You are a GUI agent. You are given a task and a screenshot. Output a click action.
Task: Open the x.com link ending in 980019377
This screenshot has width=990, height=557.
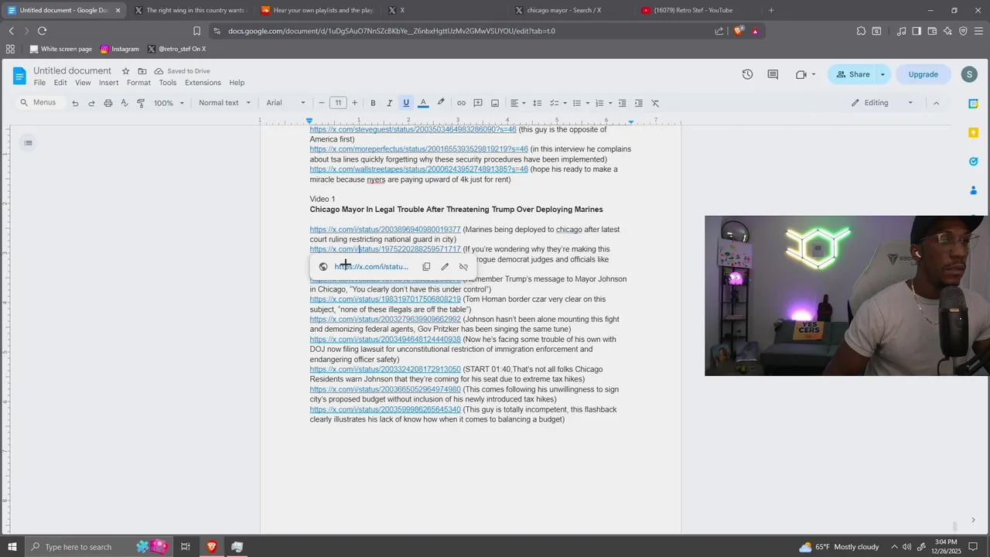pos(385,230)
